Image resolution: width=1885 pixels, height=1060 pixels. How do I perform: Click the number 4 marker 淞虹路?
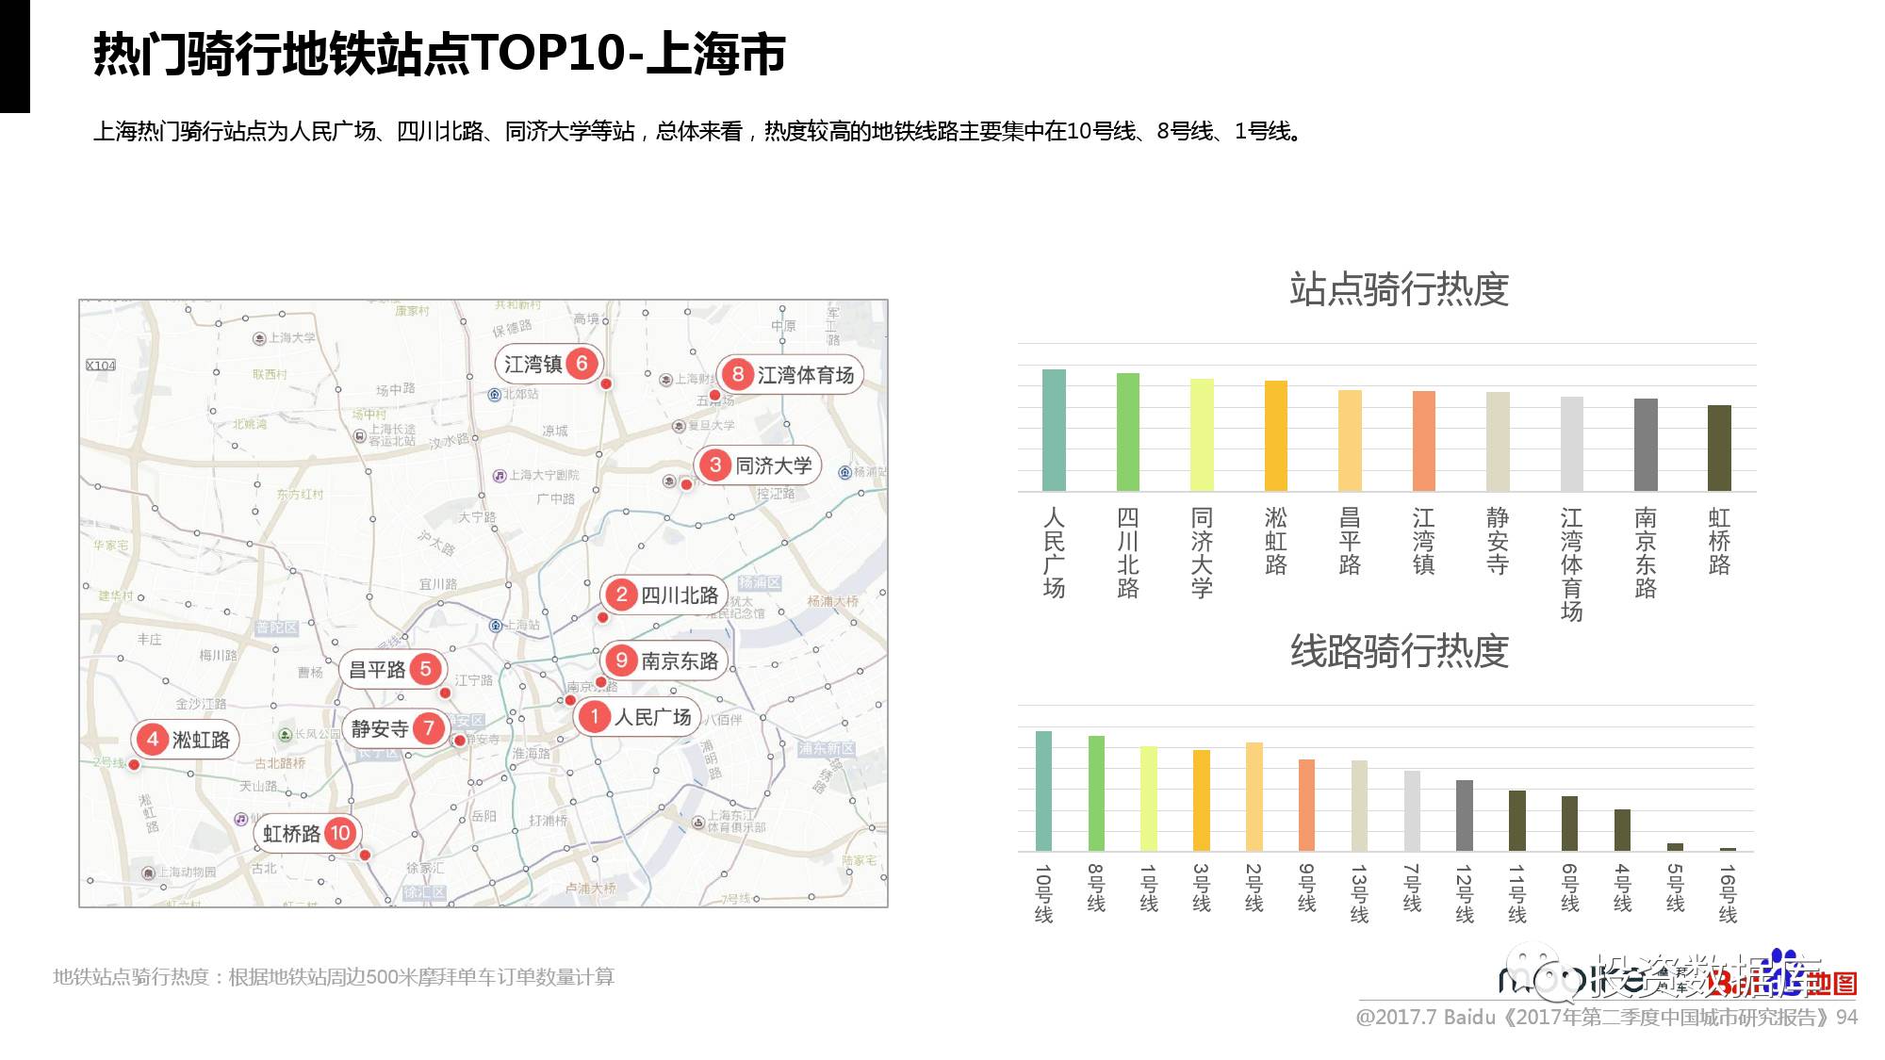click(153, 740)
